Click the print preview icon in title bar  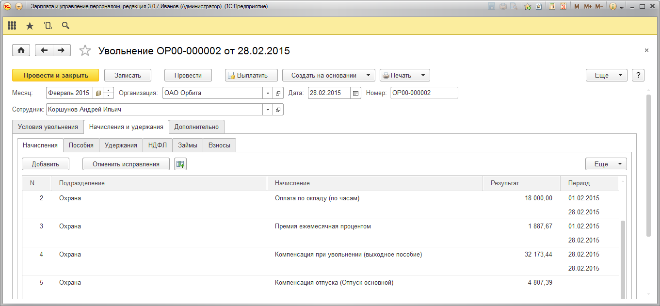[513, 7]
